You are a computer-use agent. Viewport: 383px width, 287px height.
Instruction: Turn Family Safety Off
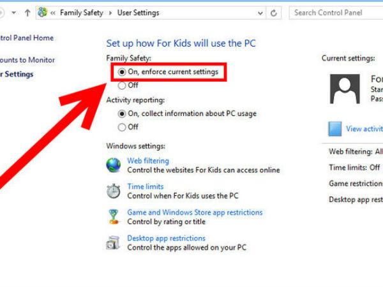click(122, 85)
